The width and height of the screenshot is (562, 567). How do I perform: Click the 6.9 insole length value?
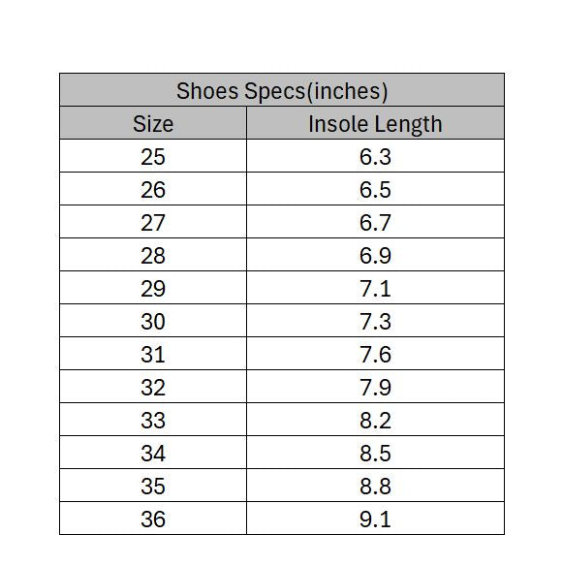click(375, 255)
